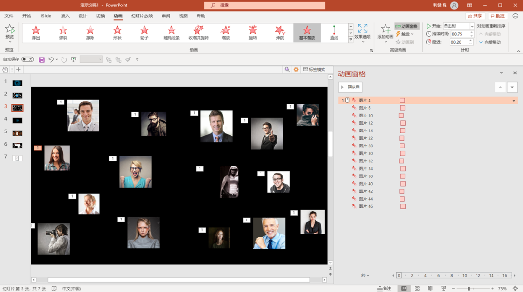Switch to the 幻灯片放映 tab
The width and height of the screenshot is (523, 292).
pos(141,16)
